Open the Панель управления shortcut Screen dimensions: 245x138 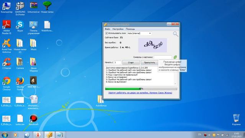34,28
